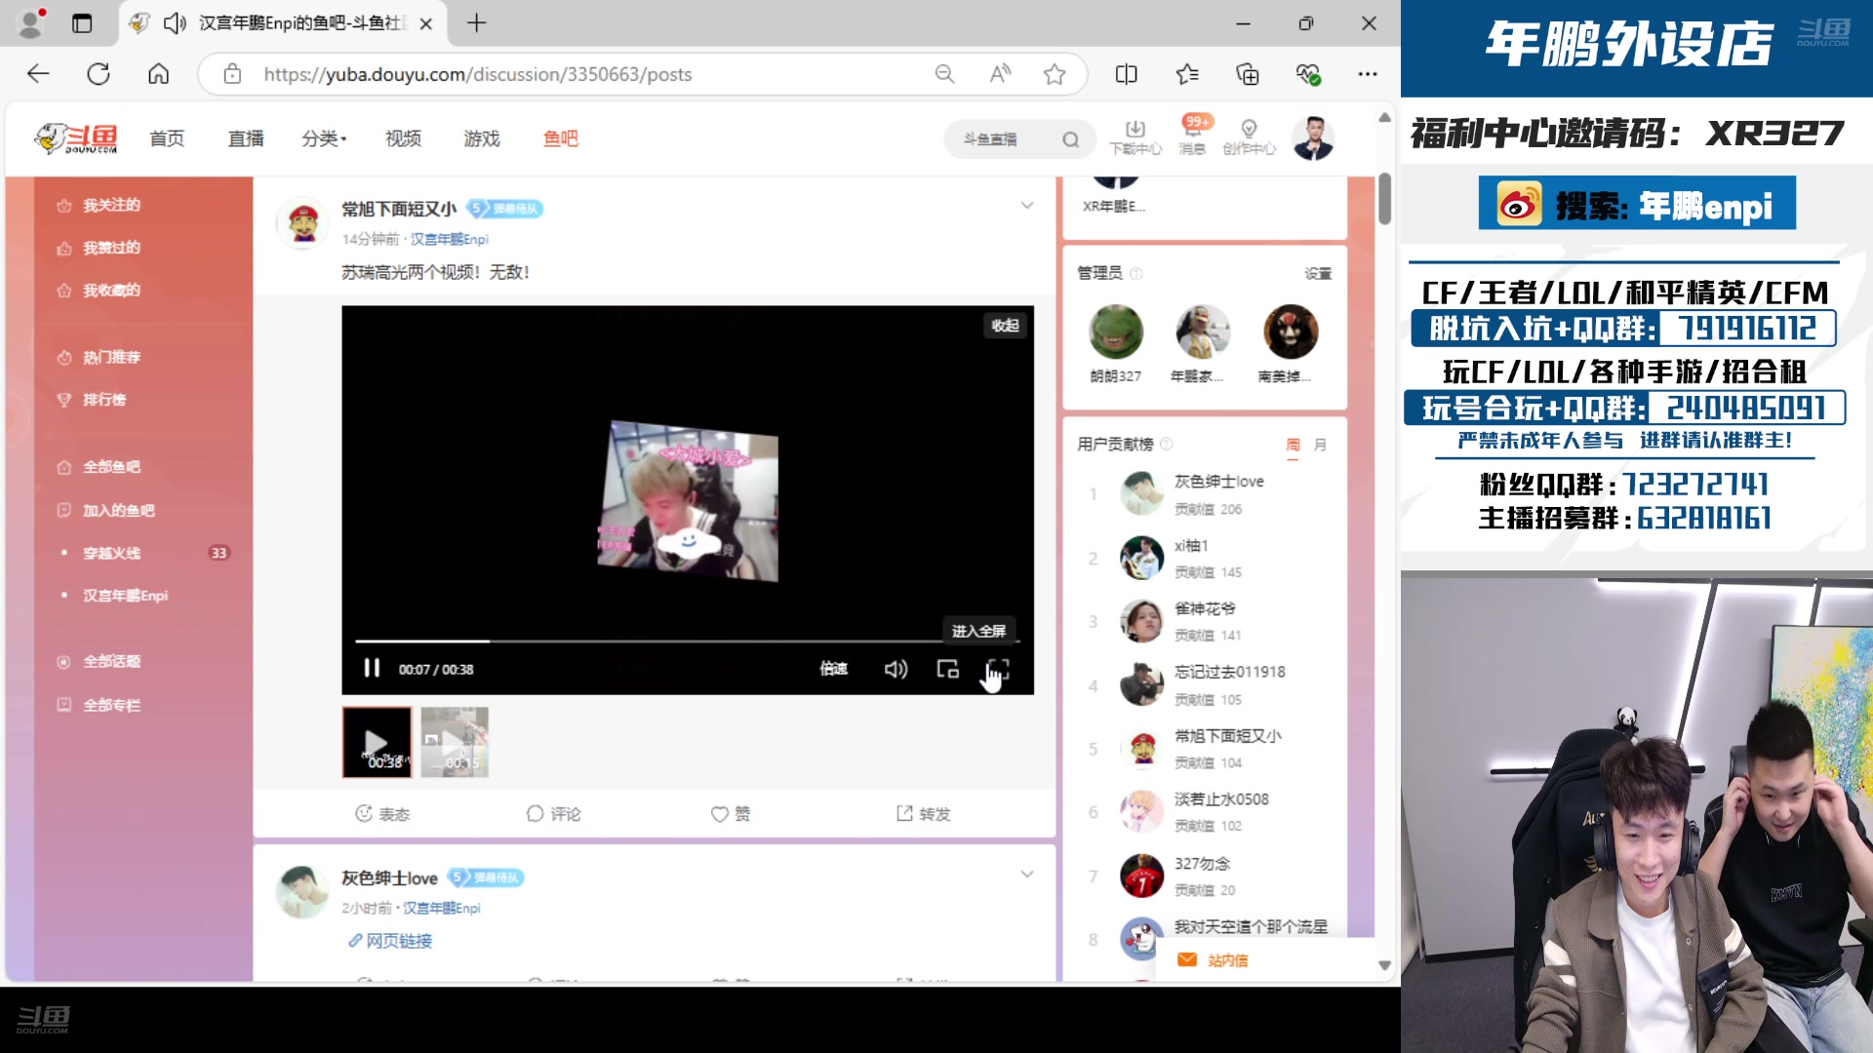1873x1053 pixels.
Task: Open the 分类 category dropdown
Action: point(324,138)
